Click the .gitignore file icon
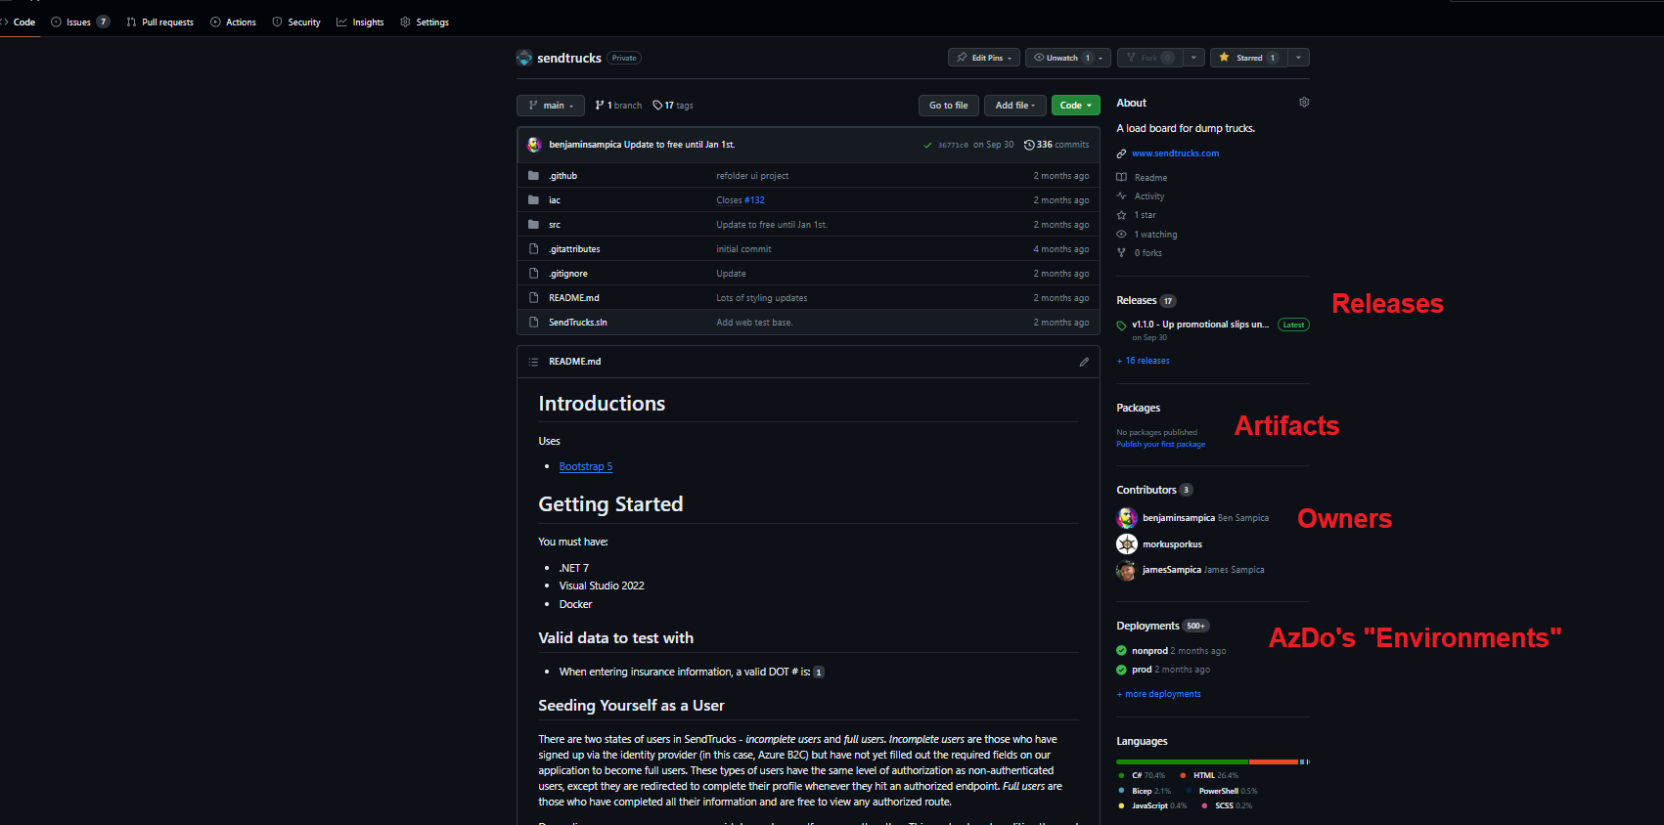Image resolution: width=1664 pixels, height=825 pixels. pos(533,274)
